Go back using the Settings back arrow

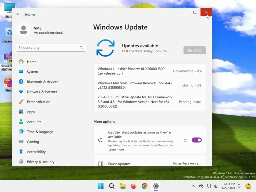click(x=18, y=14)
